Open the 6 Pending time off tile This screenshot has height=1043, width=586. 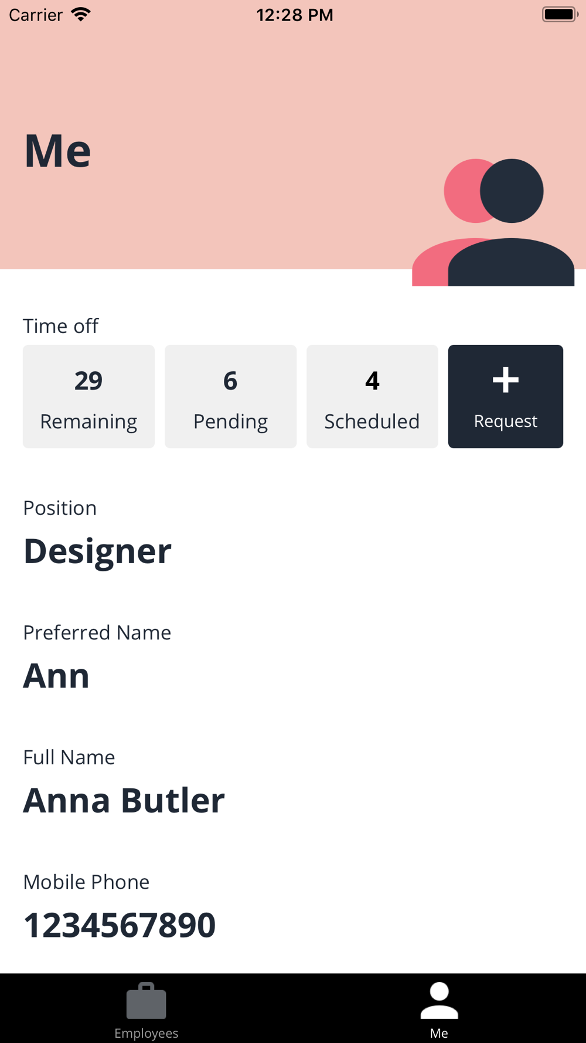click(x=230, y=397)
